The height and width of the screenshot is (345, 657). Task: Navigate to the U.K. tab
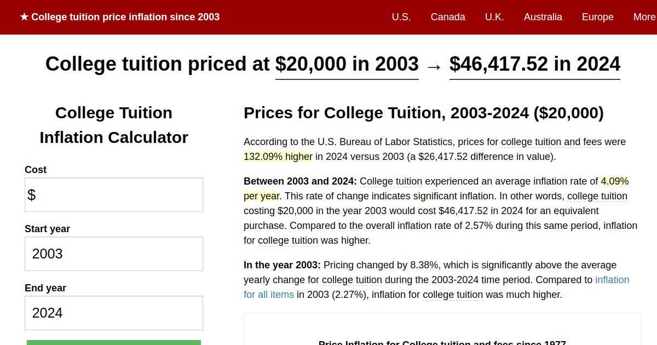(x=494, y=17)
